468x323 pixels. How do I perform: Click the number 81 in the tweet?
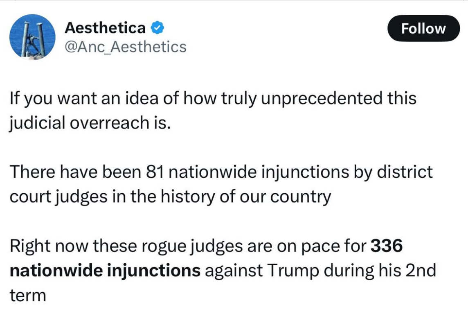click(155, 172)
